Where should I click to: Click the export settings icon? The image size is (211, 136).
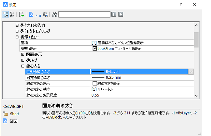[x=22, y=14]
